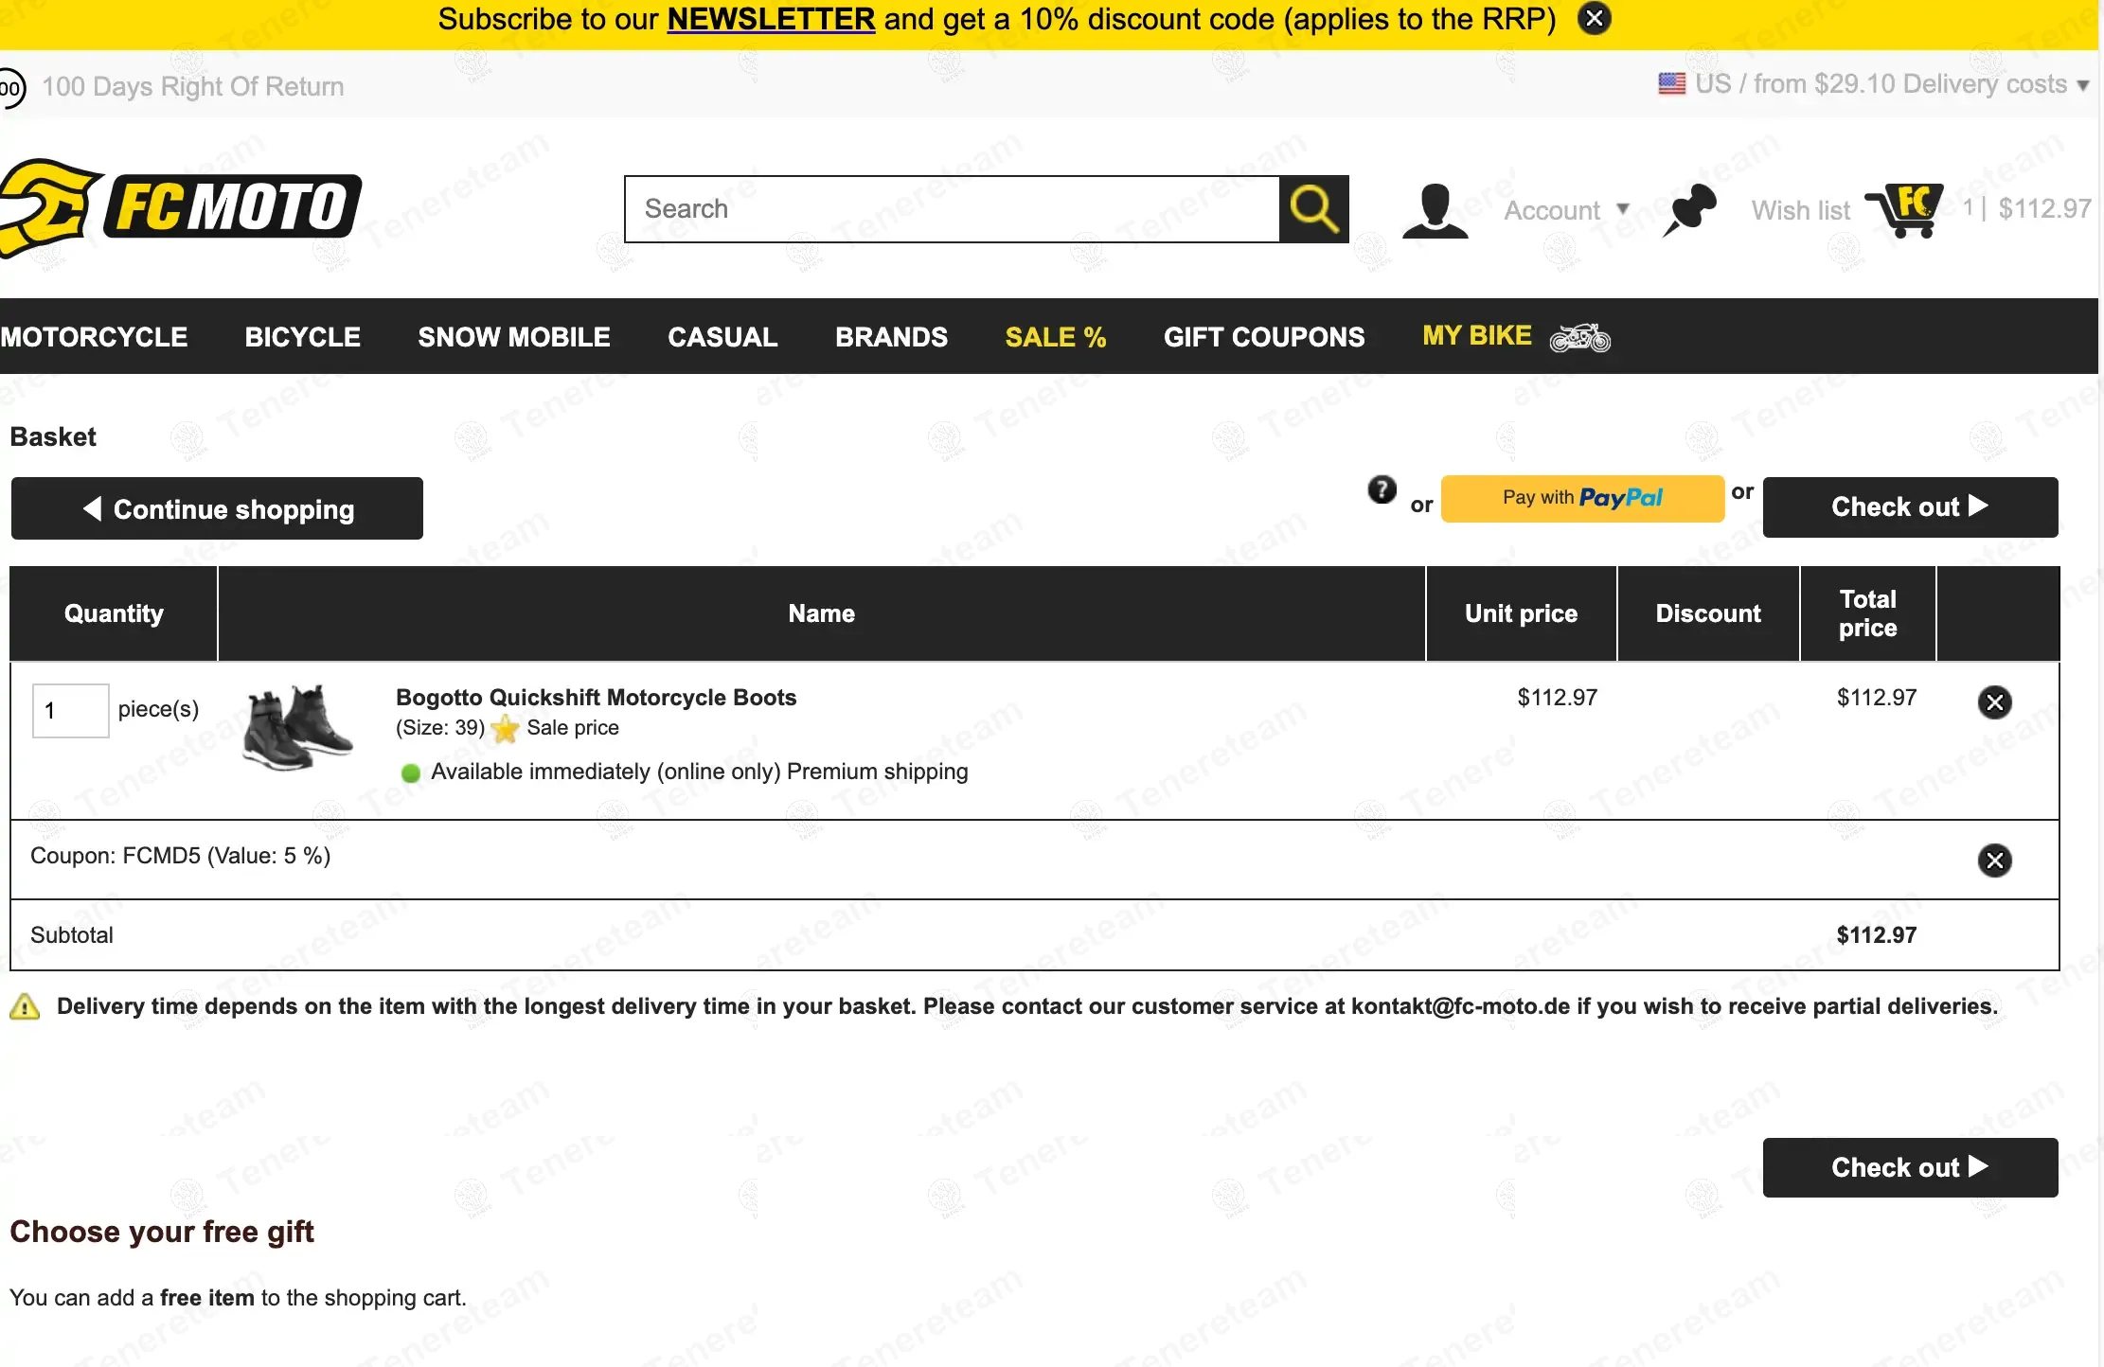This screenshot has width=2104, height=1367.
Task: Edit the quantity field for boots
Action: (x=71, y=711)
